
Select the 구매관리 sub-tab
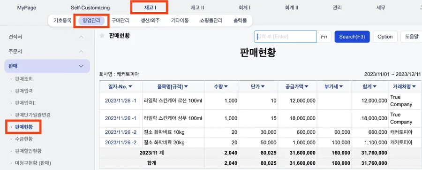point(121,21)
